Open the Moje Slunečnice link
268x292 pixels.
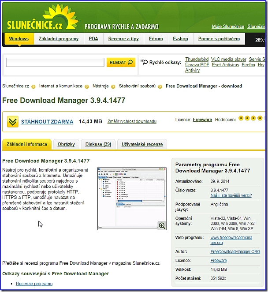tap(228, 26)
